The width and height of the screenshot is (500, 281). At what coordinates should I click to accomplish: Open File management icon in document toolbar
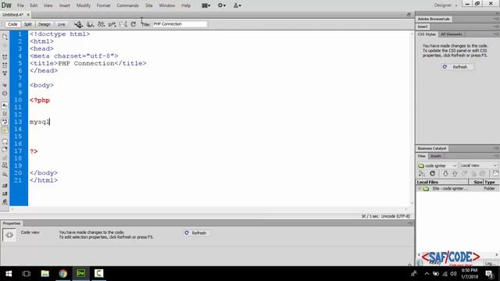101,24
